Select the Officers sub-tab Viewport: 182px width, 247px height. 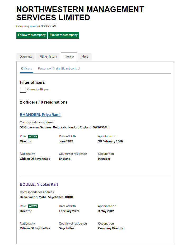(27, 69)
